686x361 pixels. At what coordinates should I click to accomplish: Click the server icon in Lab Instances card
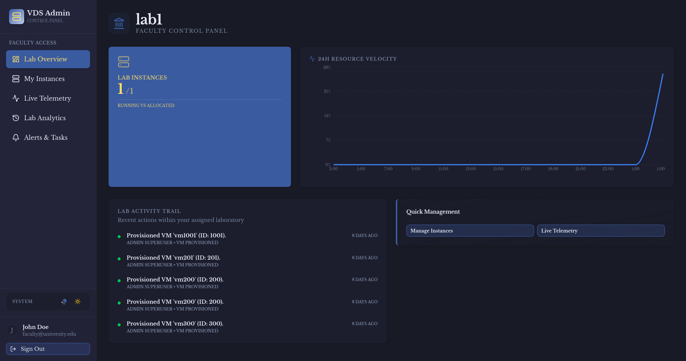[x=124, y=62]
